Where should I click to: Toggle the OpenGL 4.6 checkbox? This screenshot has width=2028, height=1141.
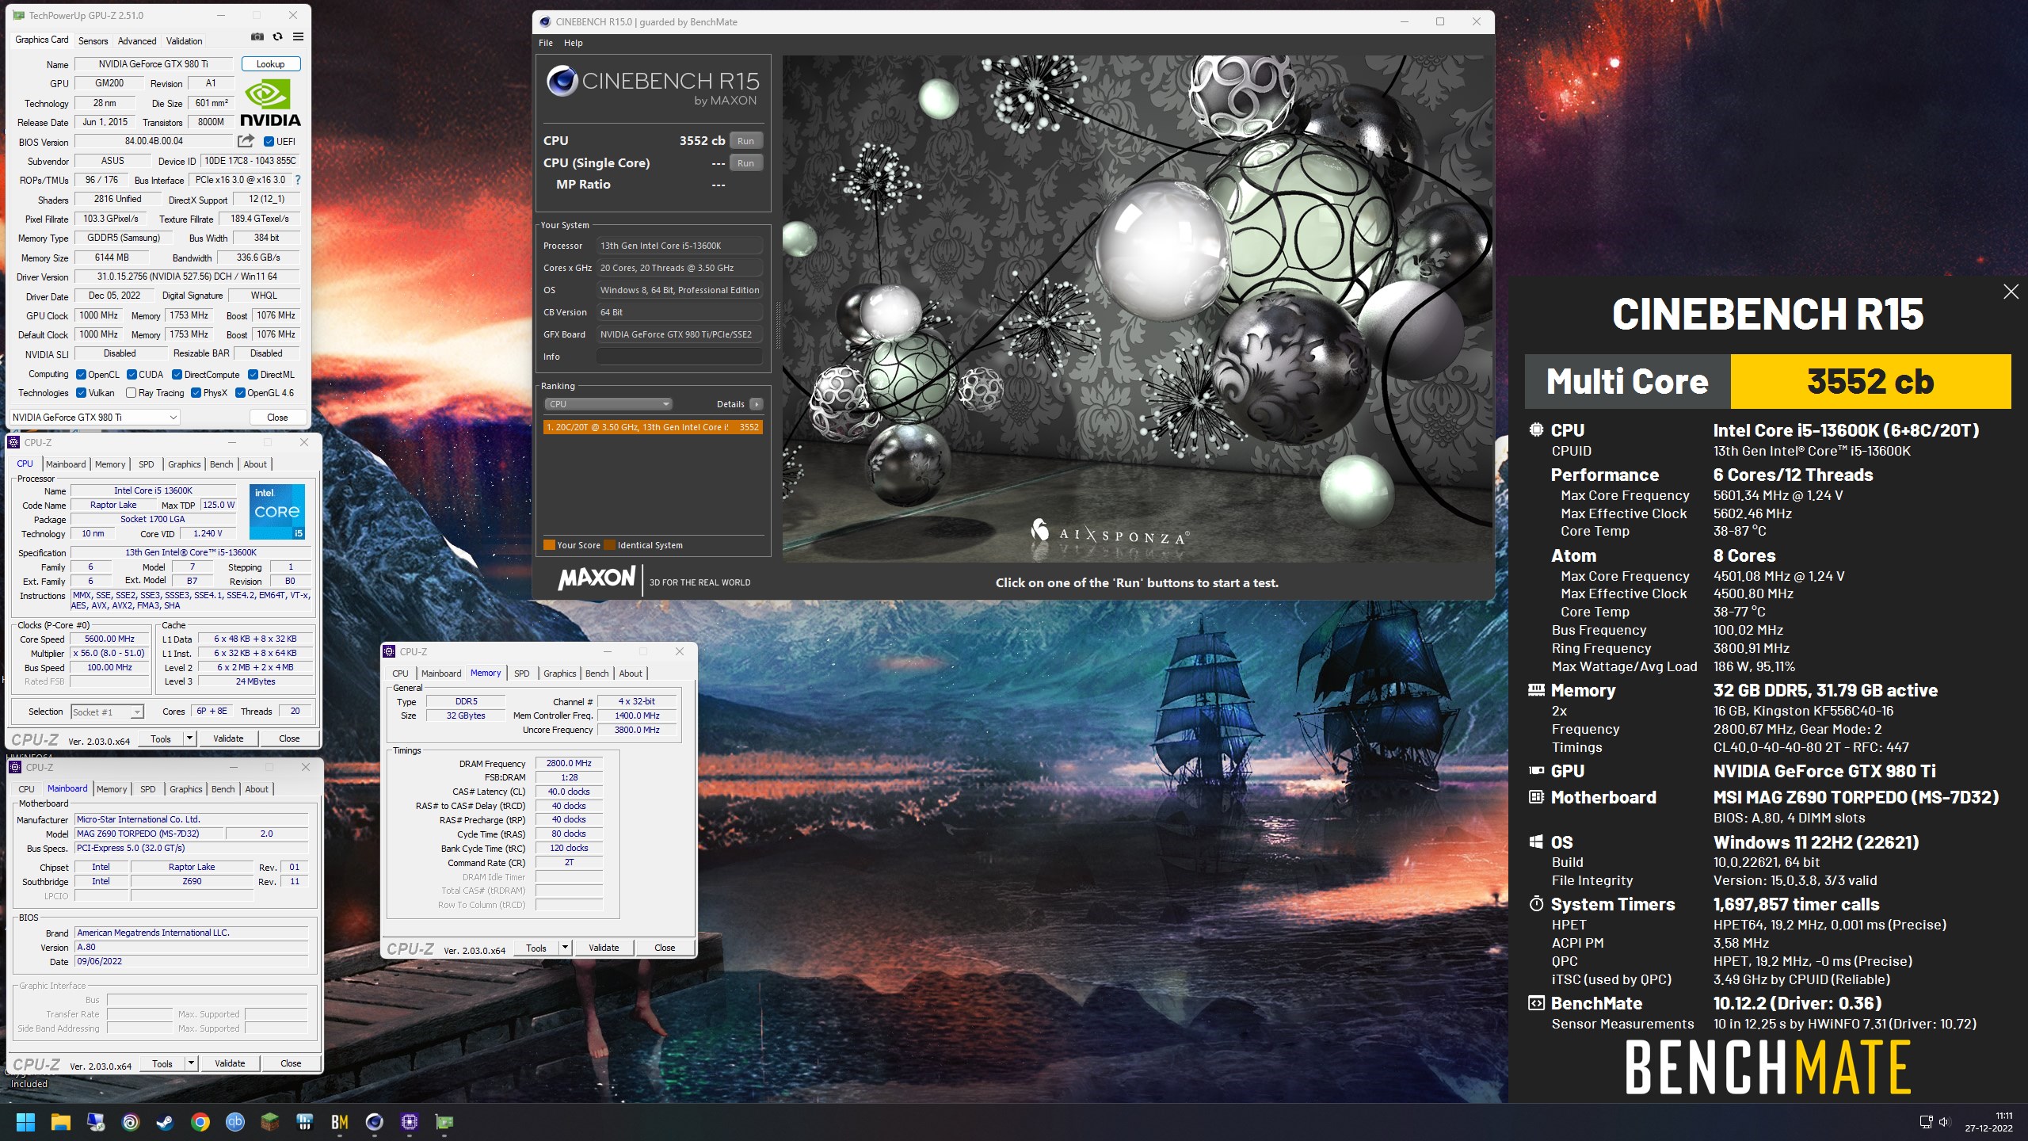coord(240,393)
